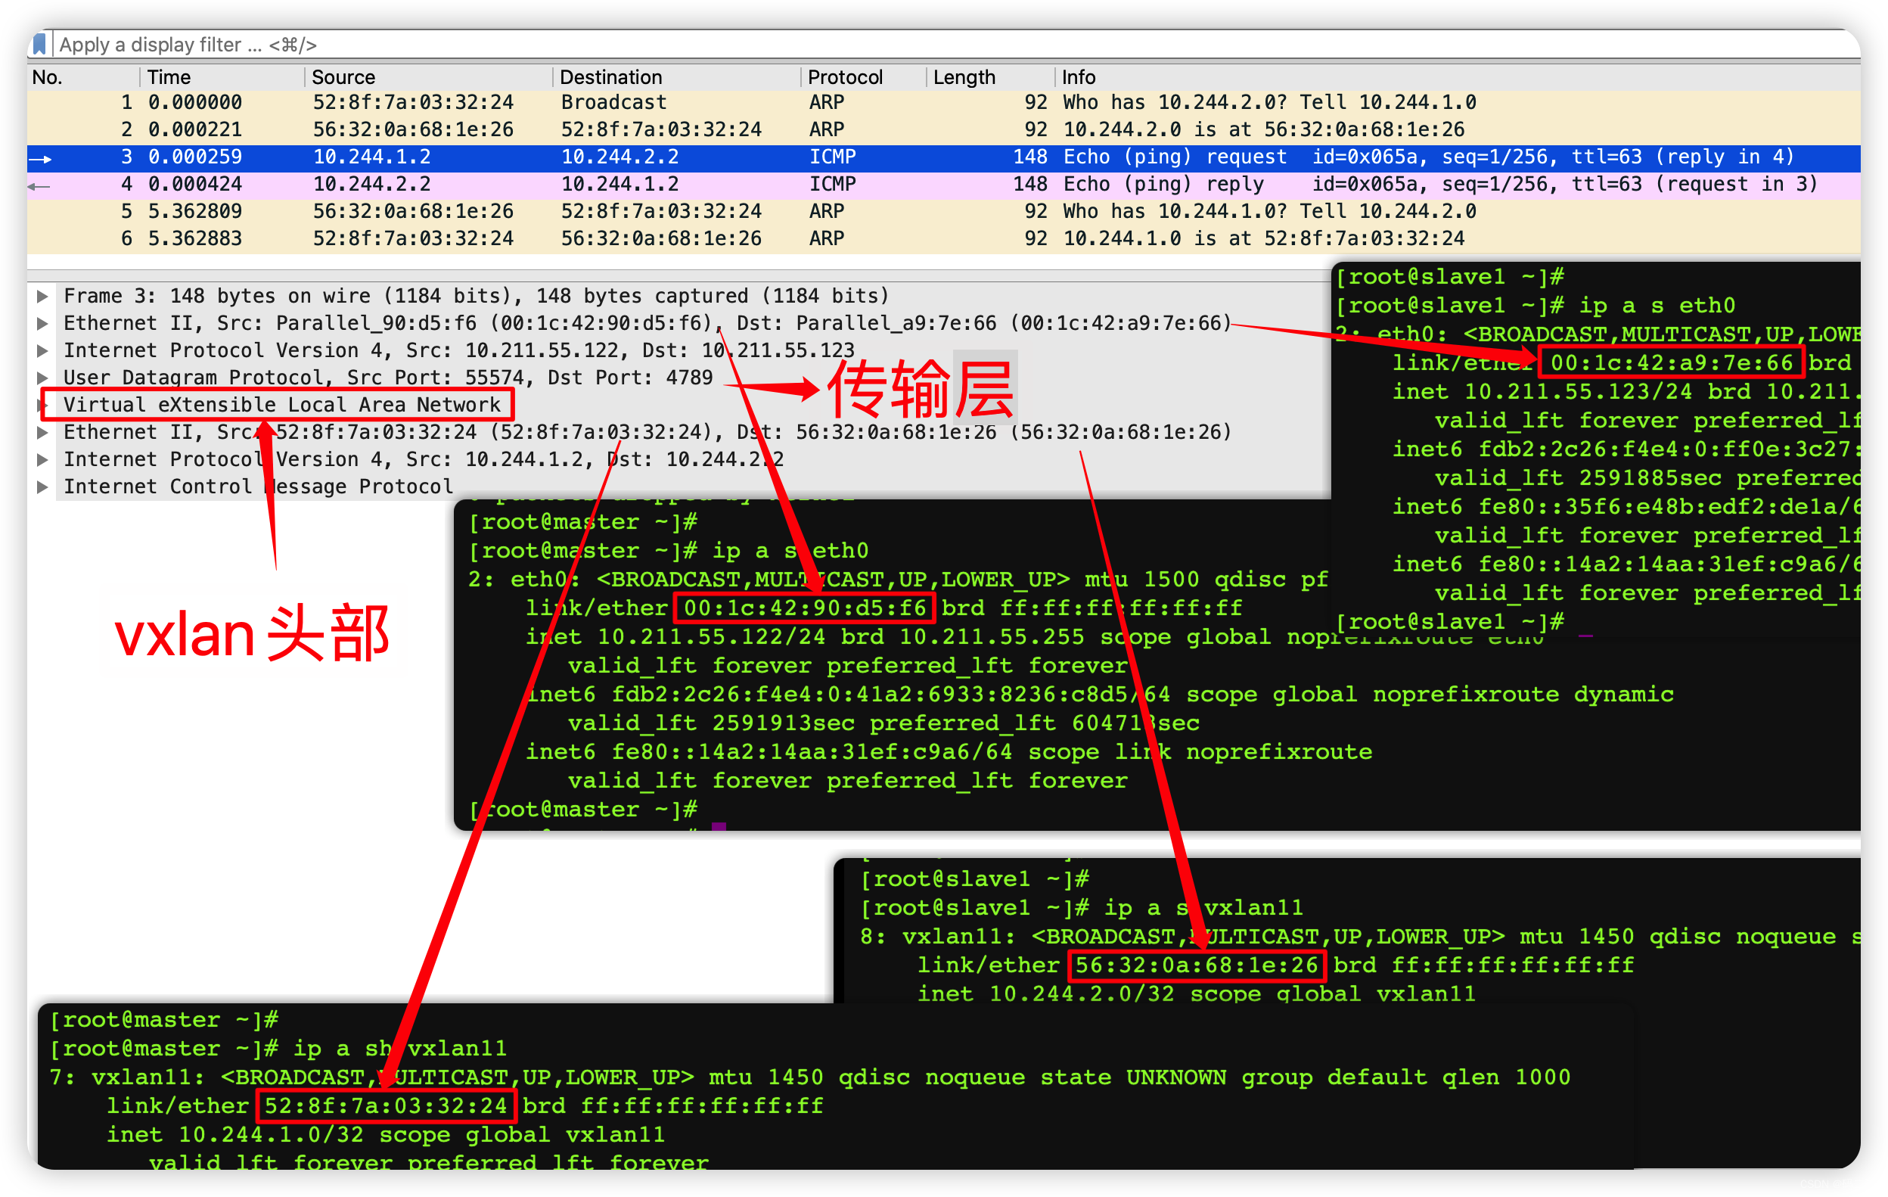Click inet6 fe80::14a2:14aa:31ef:c9a6/64 in master terminal

769,751
